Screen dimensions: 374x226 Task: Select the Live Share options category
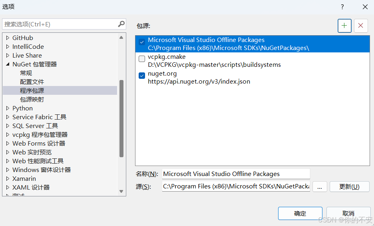(x=27, y=56)
